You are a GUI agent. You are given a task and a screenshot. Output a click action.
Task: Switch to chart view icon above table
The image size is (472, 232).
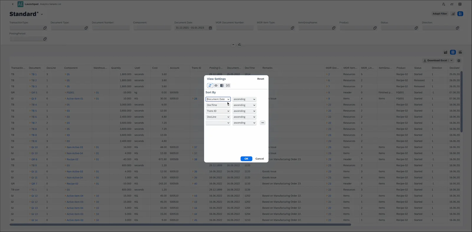445,52
